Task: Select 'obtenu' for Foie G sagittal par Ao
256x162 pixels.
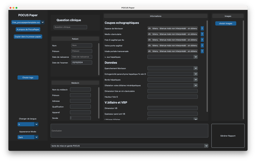Action: (155, 40)
